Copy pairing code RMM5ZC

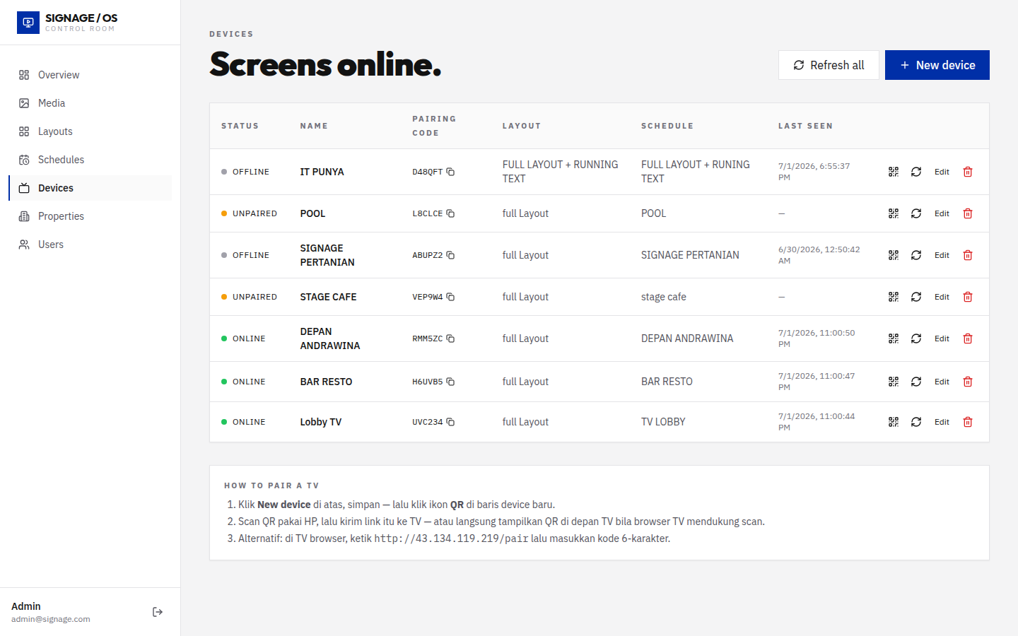450,338
